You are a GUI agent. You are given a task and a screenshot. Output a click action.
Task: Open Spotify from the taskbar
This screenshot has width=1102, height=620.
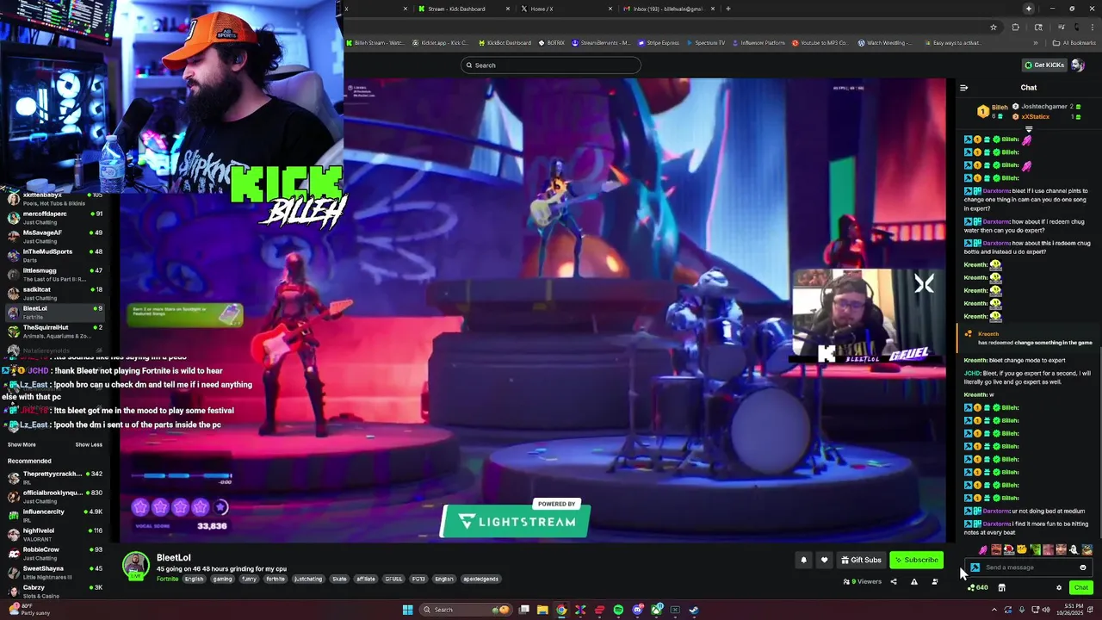point(618,610)
